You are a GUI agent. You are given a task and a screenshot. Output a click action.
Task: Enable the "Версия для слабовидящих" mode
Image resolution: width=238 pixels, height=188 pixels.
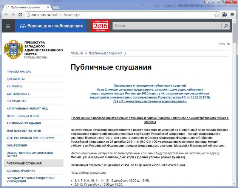[x=51, y=26]
